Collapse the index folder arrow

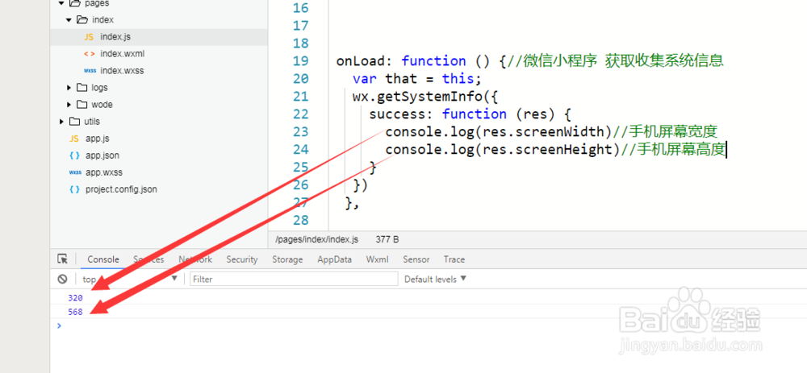pyautogui.click(x=69, y=20)
